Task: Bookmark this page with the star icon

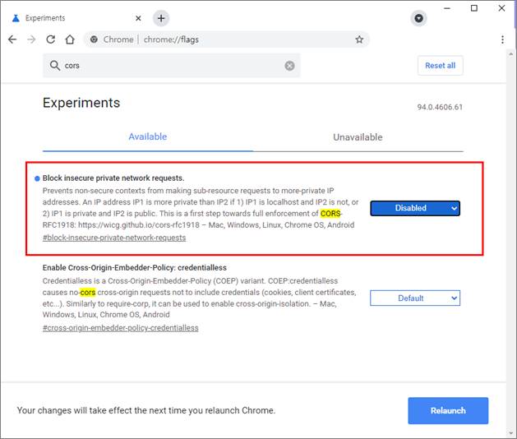Action: (x=359, y=39)
